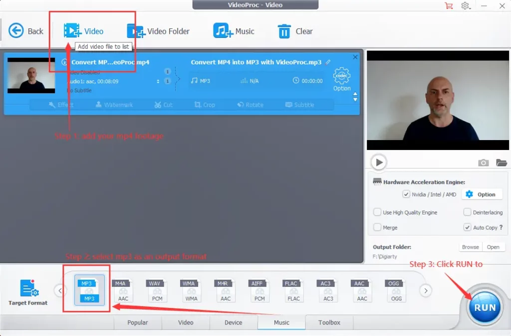Screen dimensions: 511x336
Task: Select the OGG format
Action: (396, 290)
